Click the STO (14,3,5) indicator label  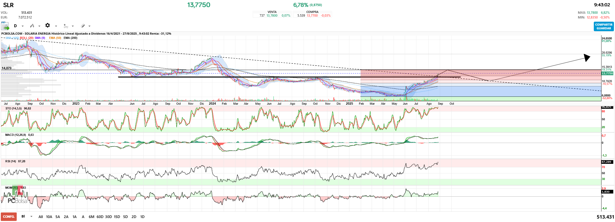click(x=14, y=108)
